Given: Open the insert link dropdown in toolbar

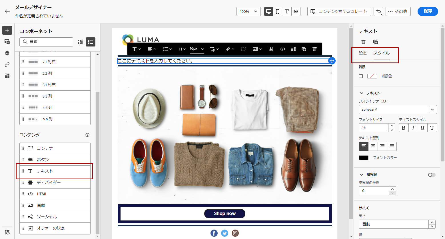Looking at the screenshot, I should point(230,49).
